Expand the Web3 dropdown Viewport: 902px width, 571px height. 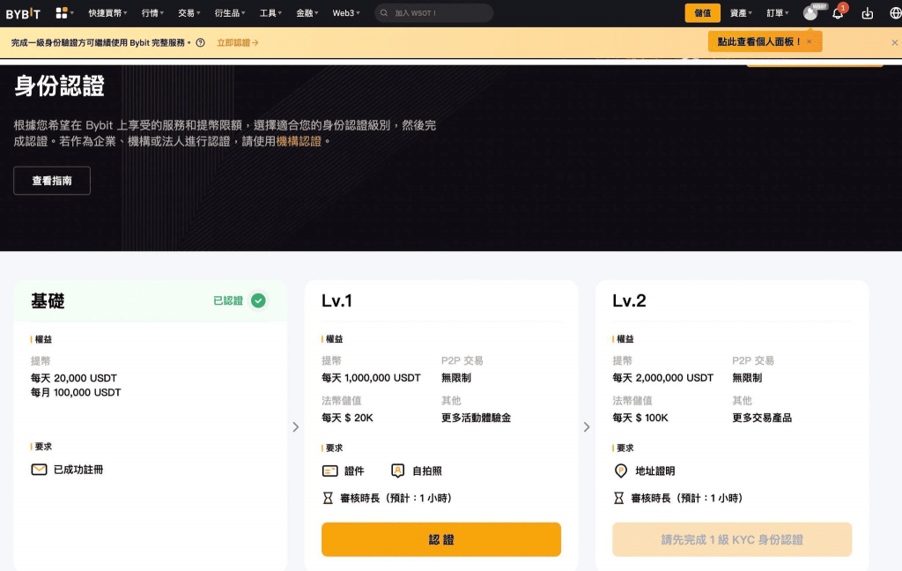pos(345,12)
